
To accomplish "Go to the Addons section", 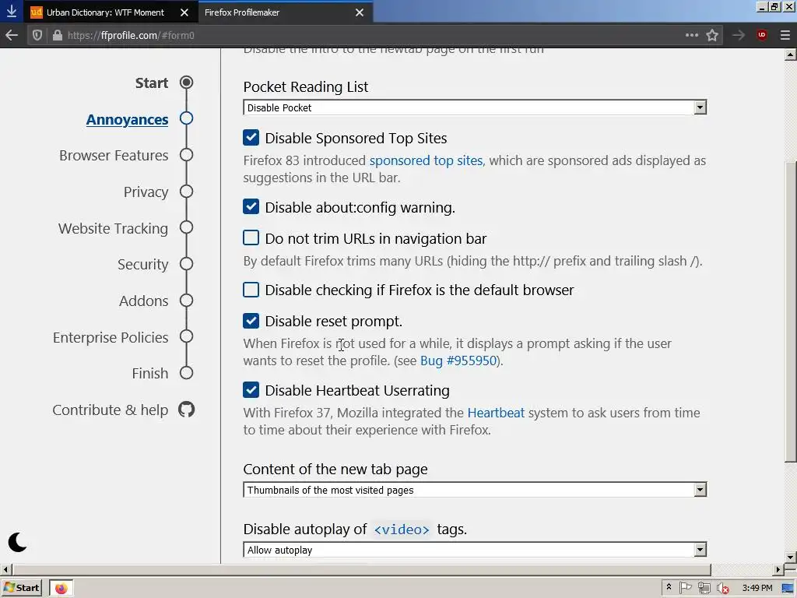I will point(143,301).
